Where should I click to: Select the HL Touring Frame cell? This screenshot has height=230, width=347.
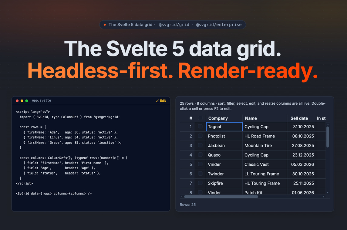[x=265, y=183]
